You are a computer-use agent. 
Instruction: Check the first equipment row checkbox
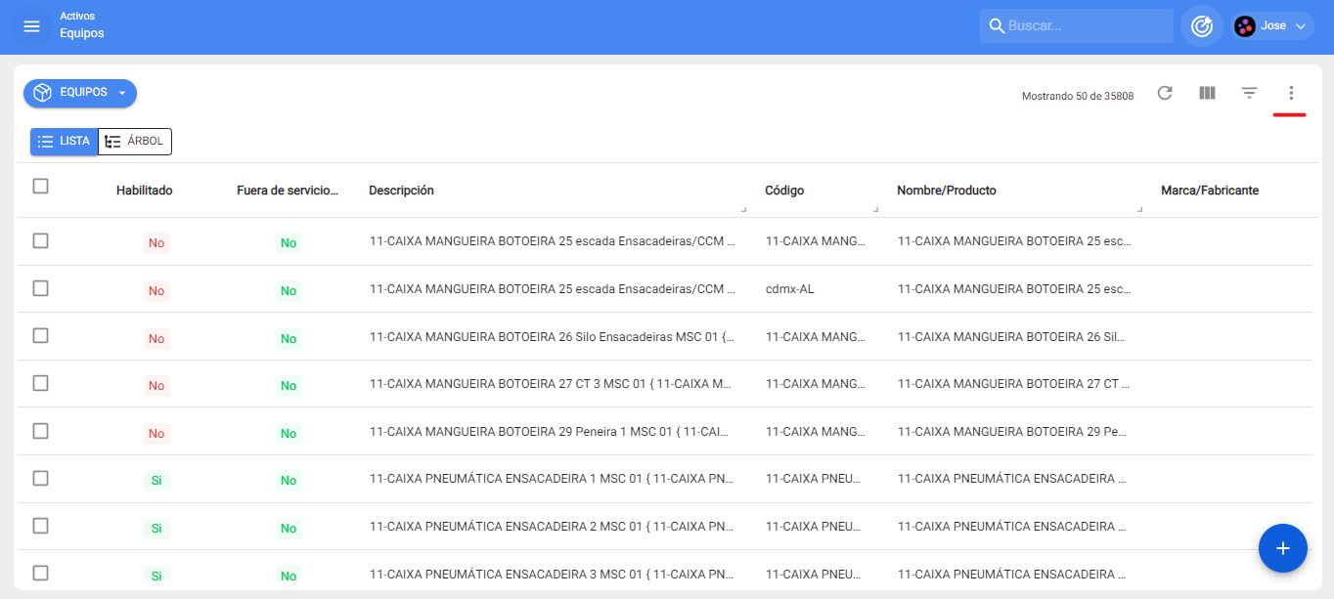[x=40, y=240]
